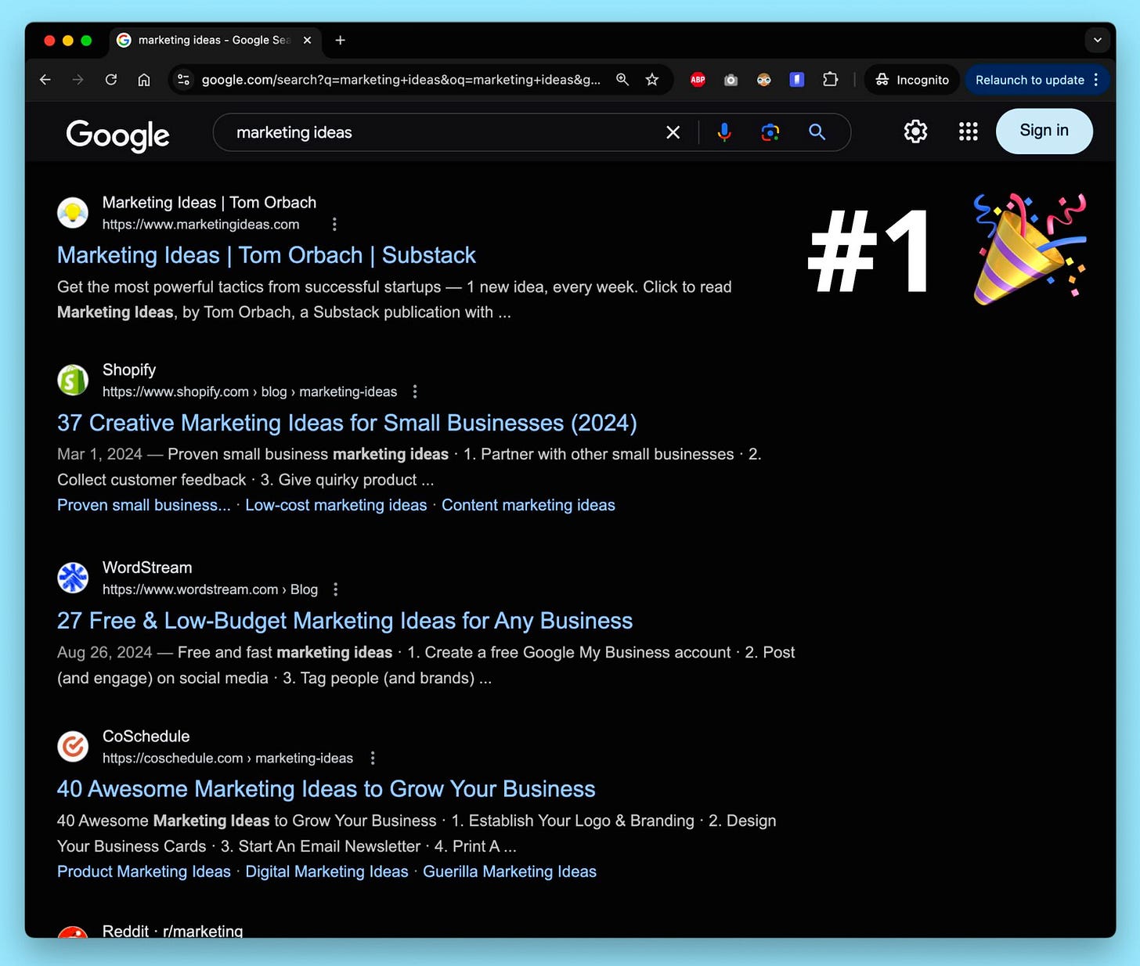Click the camera screenshot extension icon
Screen dimensions: 1140x966
click(731, 80)
